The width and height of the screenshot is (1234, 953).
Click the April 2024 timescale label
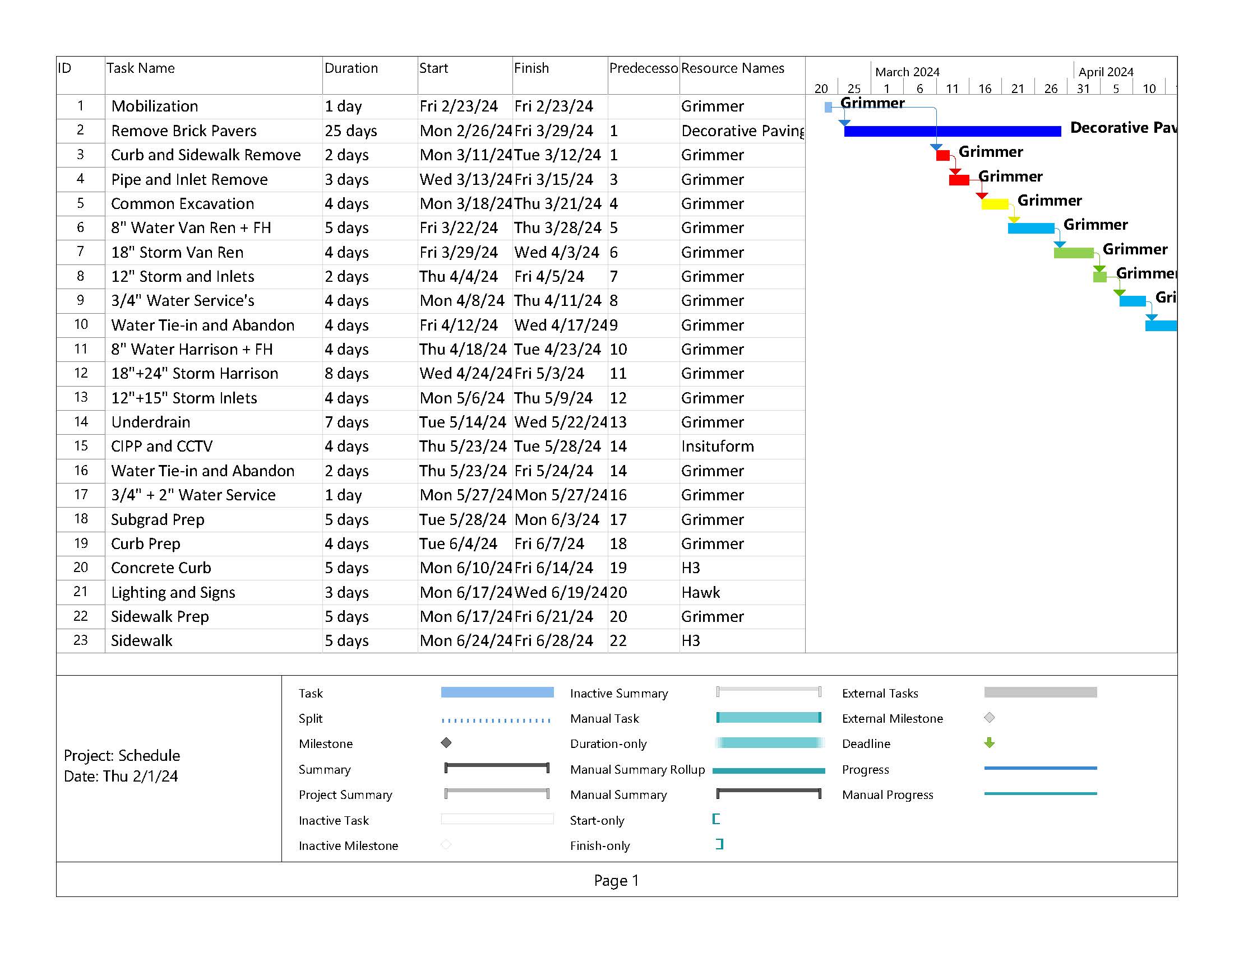pyautogui.click(x=1106, y=72)
